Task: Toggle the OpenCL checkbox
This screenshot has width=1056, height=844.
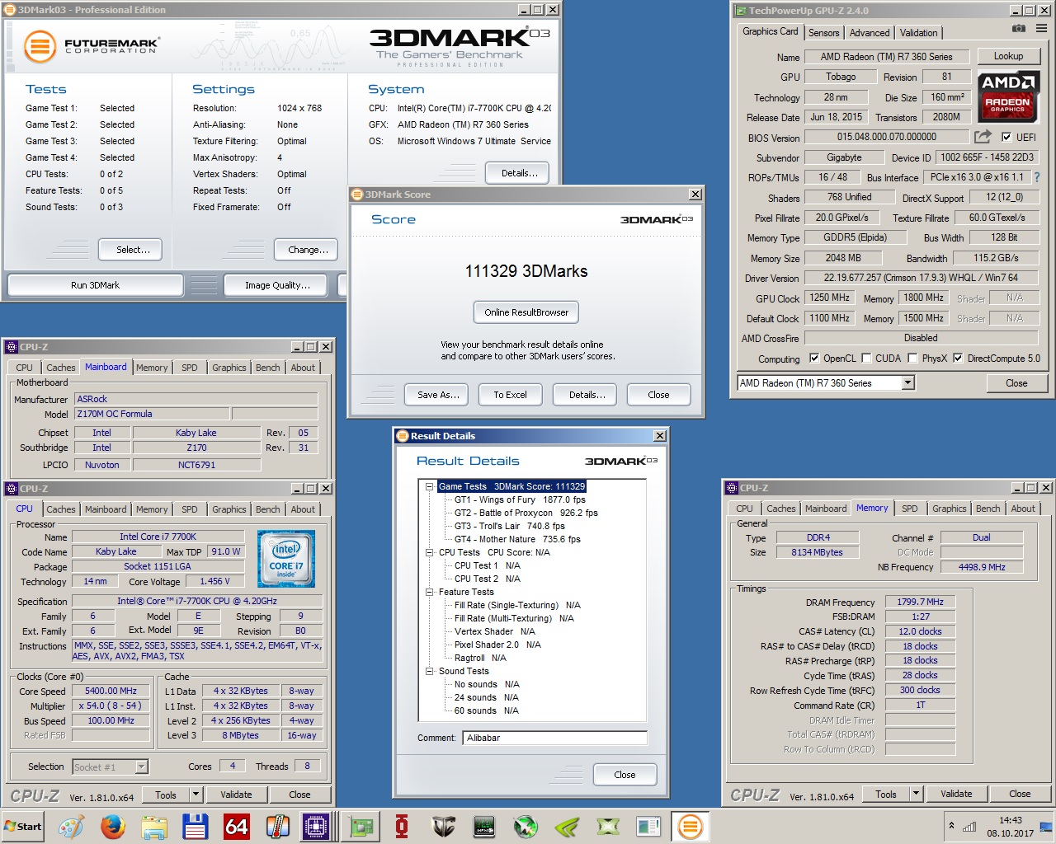Action: point(814,358)
